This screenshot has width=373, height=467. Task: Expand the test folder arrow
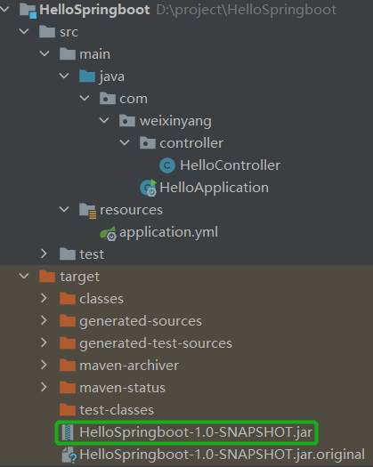pos(44,254)
